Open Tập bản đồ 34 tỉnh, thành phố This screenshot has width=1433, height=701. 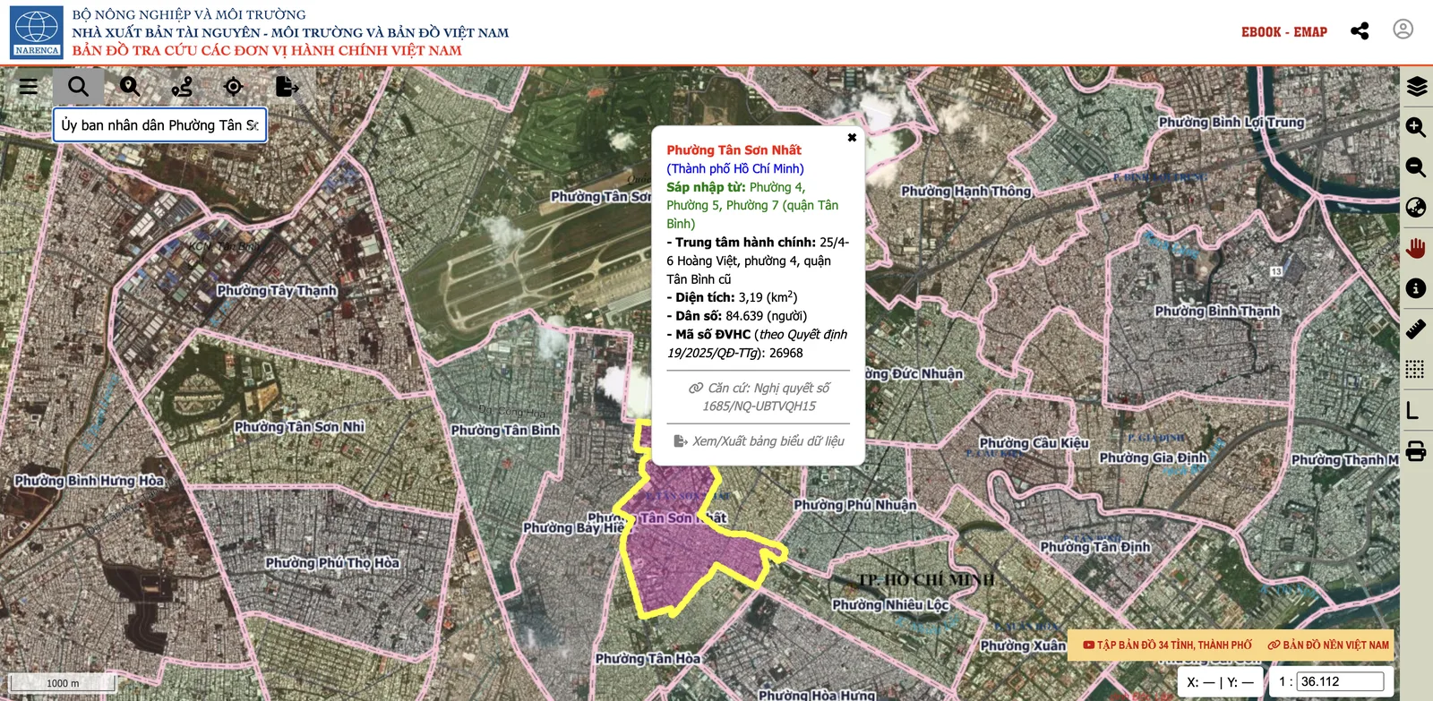1167,645
